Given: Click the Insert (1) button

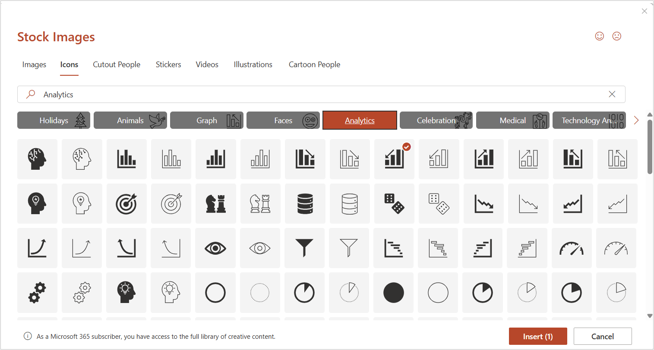Looking at the screenshot, I should pyautogui.click(x=537, y=336).
